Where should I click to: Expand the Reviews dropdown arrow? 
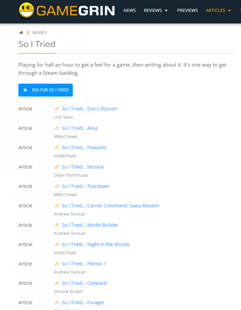pos(166,11)
